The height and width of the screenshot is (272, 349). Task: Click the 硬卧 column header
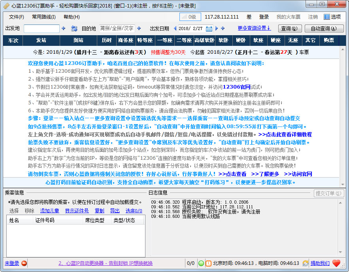(x=241, y=40)
